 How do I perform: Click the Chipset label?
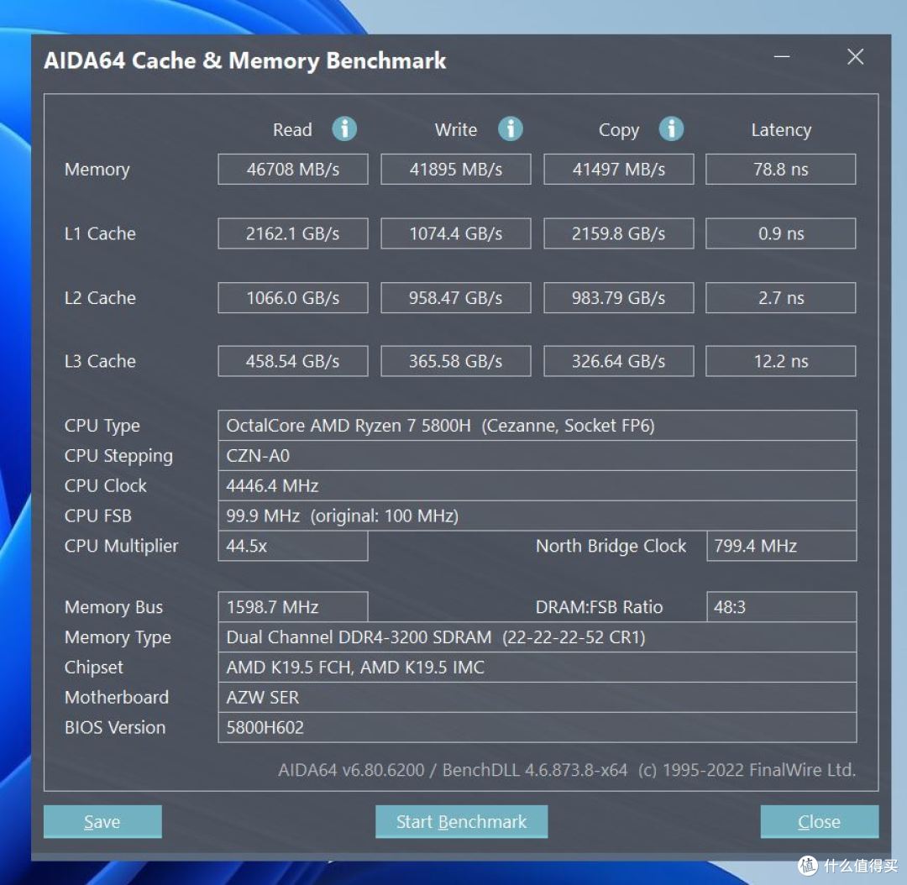click(x=94, y=668)
